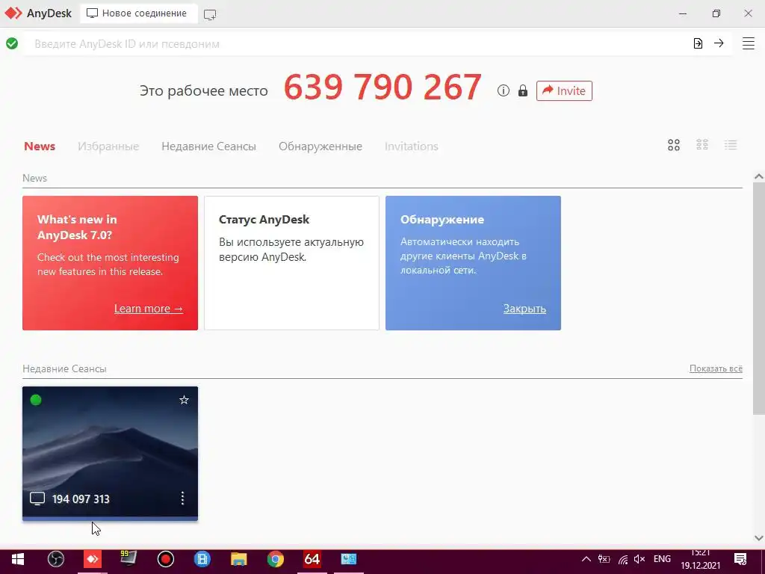Click monitor icon on session 194 097 313
This screenshot has width=765, height=574.
click(37, 499)
